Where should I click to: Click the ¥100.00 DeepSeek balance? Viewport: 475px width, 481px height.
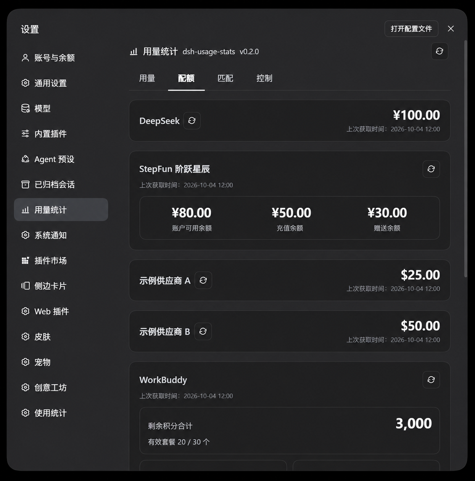tap(416, 115)
